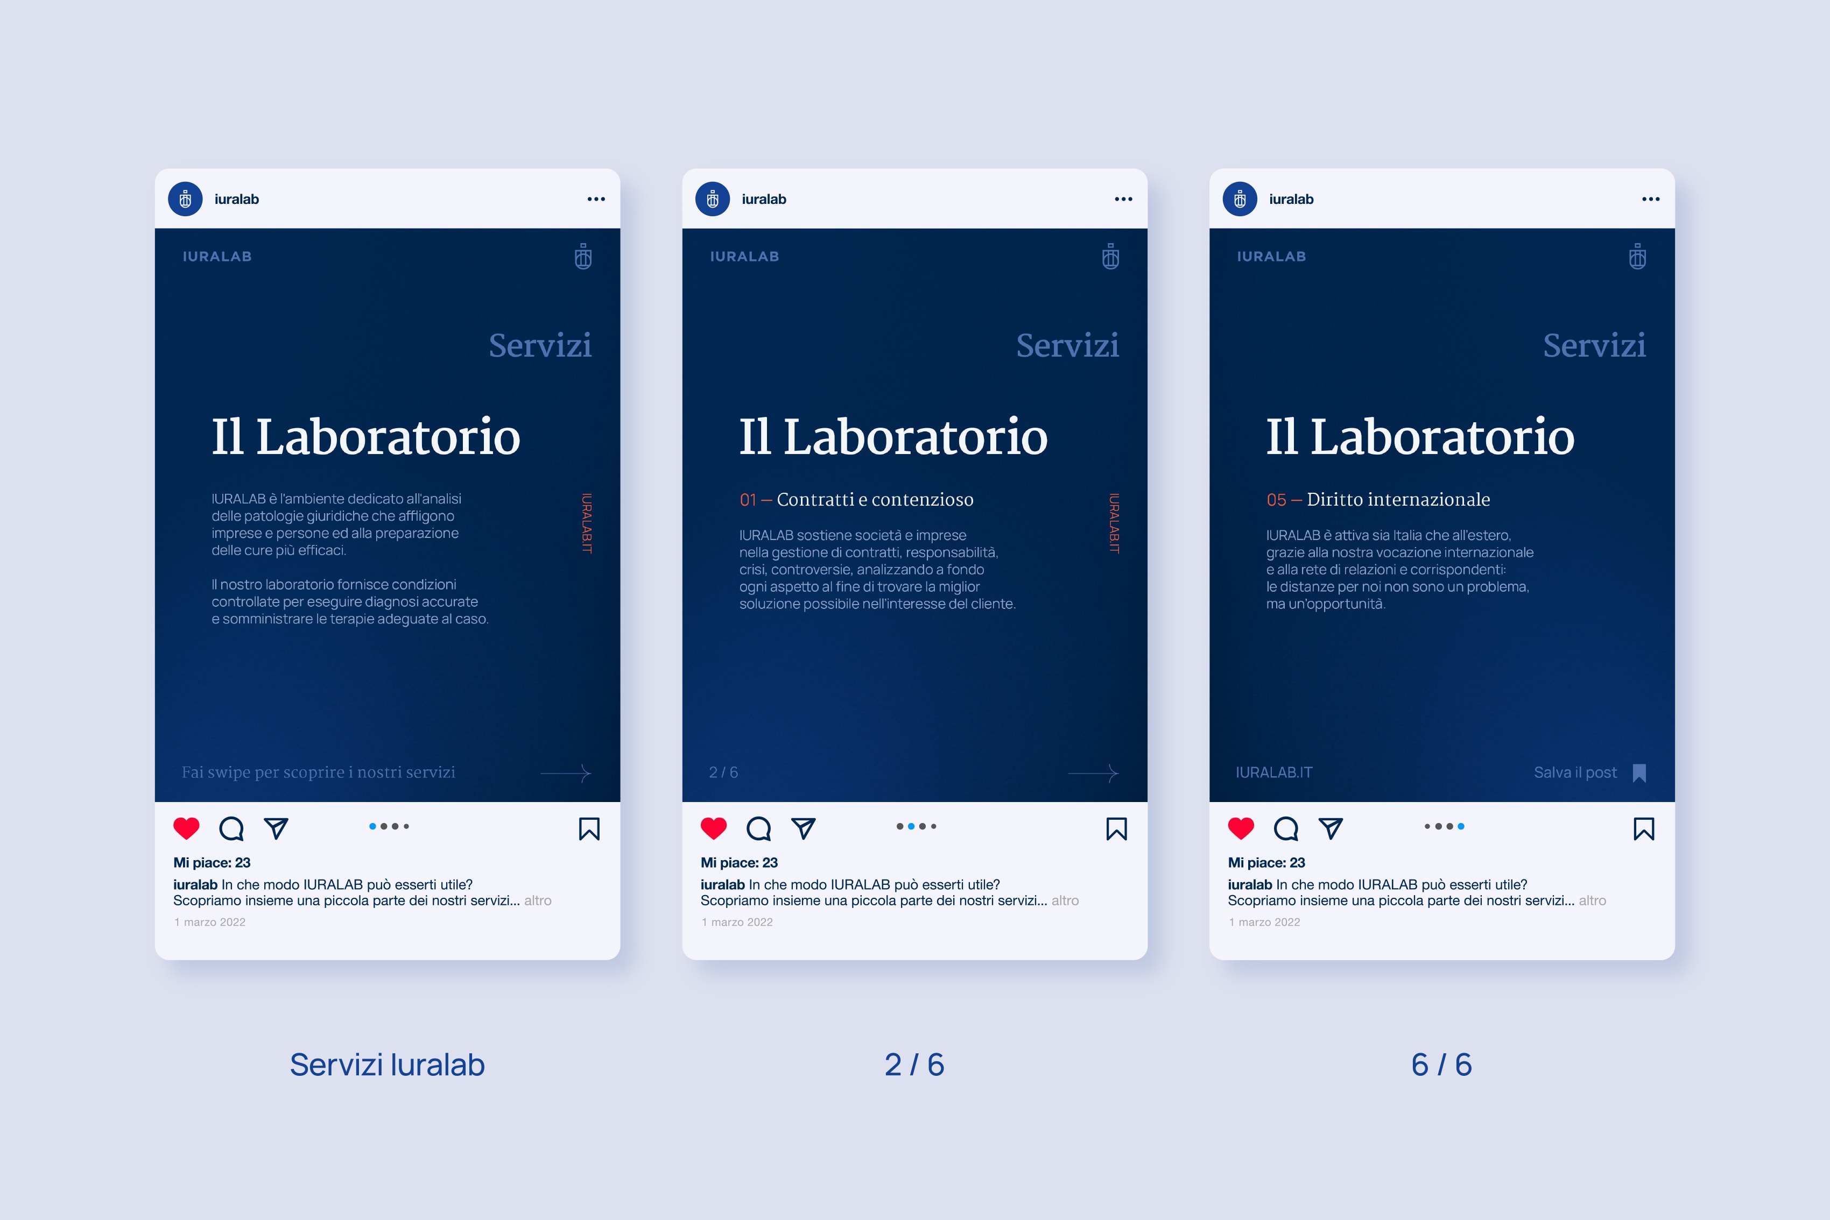Open the iuralab username in the 6 / 6 post header
1830x1220 pixels.
click(x=1291, y=199)
